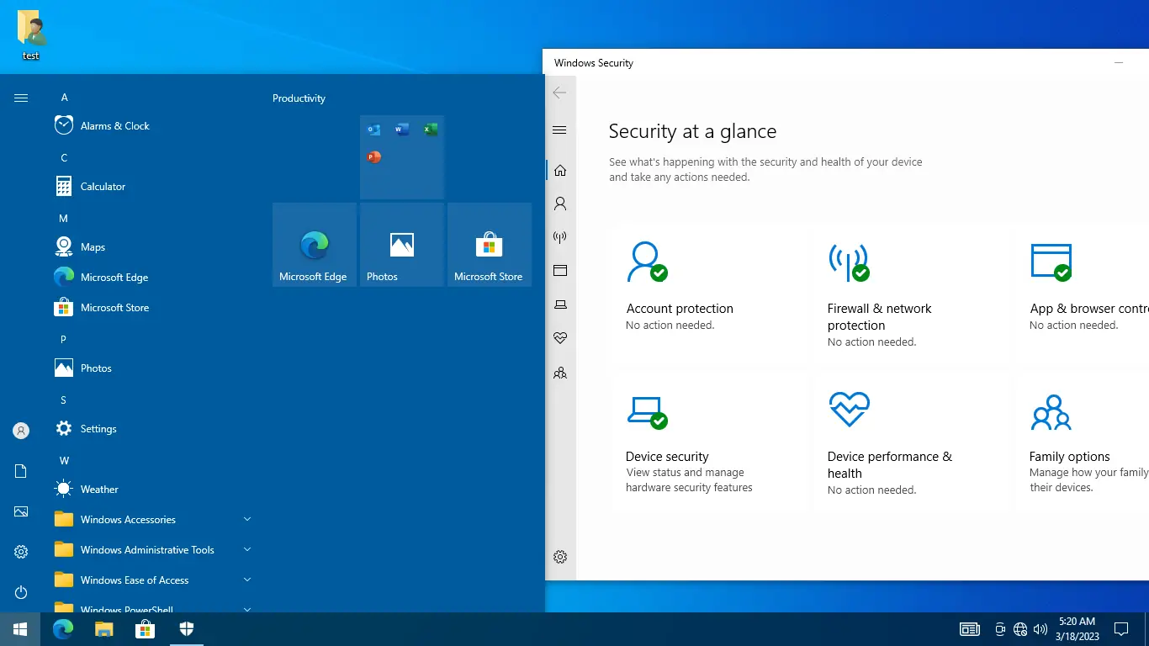Open Settings gear in the Start menu rail
Viewport: 1149px width, 646px height.
point(21,552)
